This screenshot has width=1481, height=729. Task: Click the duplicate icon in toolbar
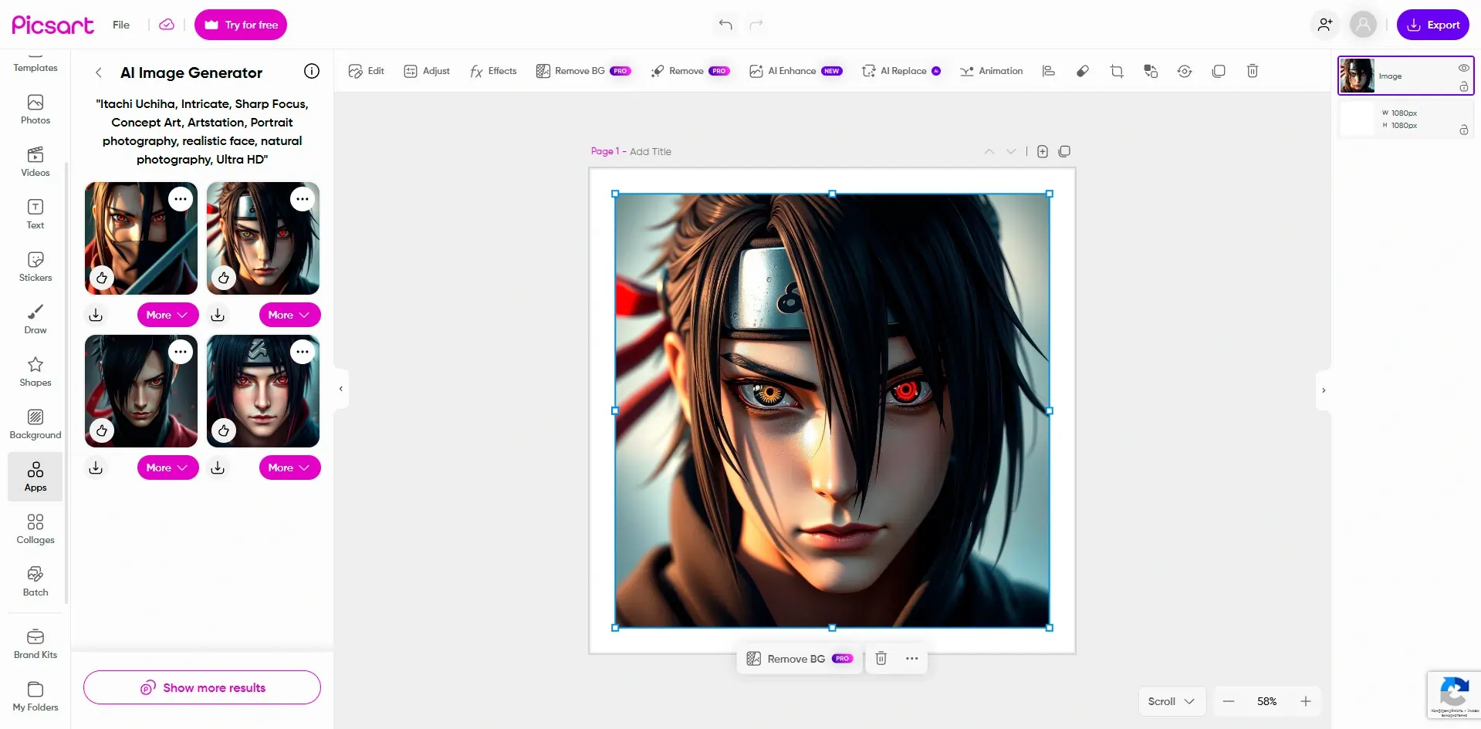[x=1219, y=71]
